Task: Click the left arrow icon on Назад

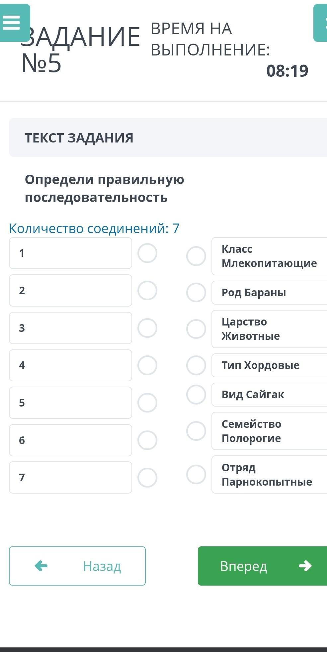Action: coord(41,566)
